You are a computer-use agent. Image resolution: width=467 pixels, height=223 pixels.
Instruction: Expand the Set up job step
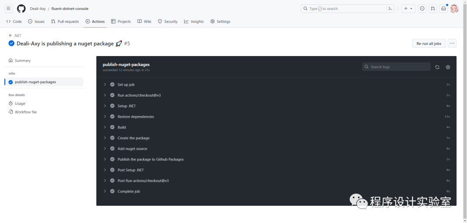[105, 85]
